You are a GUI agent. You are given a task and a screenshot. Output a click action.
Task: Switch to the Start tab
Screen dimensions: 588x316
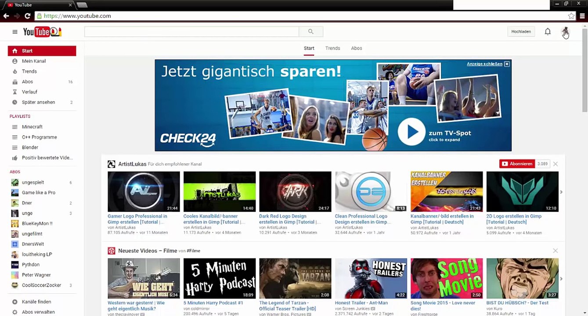pyautogui.click(x=309, y=48)
